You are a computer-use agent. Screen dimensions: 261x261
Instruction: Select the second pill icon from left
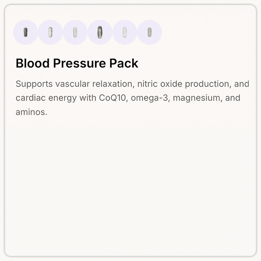pyautogui.click(x=50, y=32)
